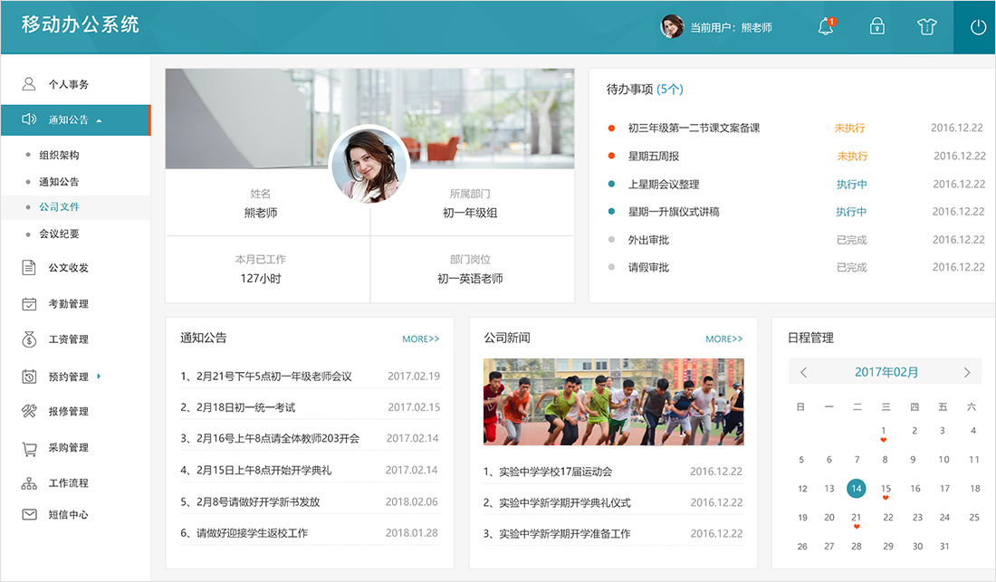Viewport: 996px width, 582px height.
Task: Select 公司文件 in the sidebar
Action: (x=59, y=207)
